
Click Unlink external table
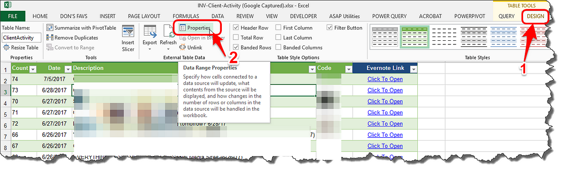[191, 47]
